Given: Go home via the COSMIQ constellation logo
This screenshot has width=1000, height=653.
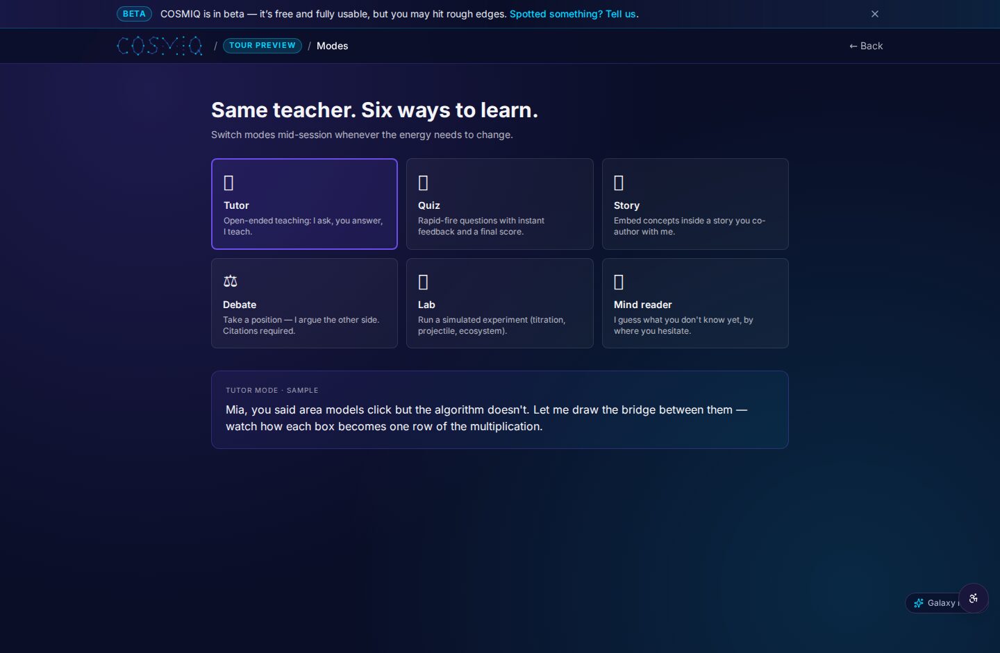Looking at the screenshot, I should [x=160, y=46].
